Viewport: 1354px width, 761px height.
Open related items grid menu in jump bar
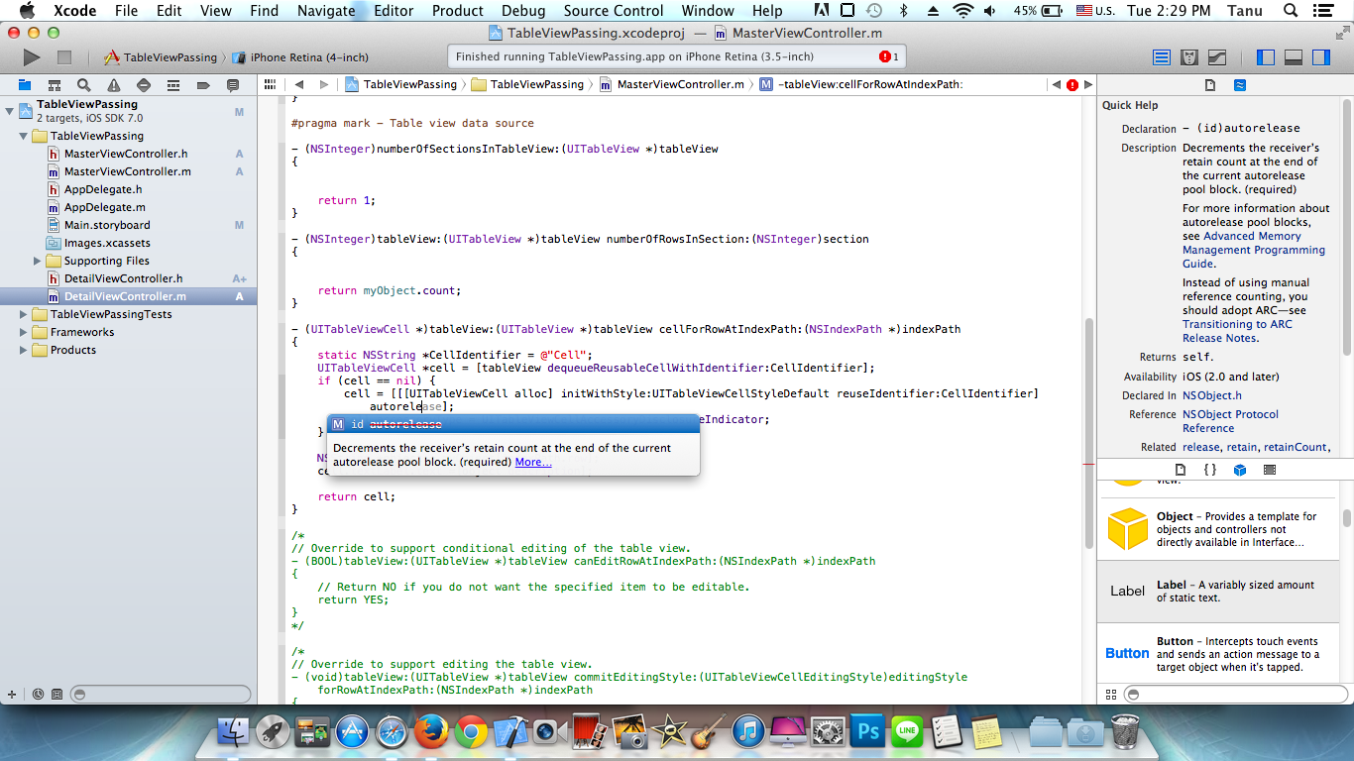click(x=272, y=85)
